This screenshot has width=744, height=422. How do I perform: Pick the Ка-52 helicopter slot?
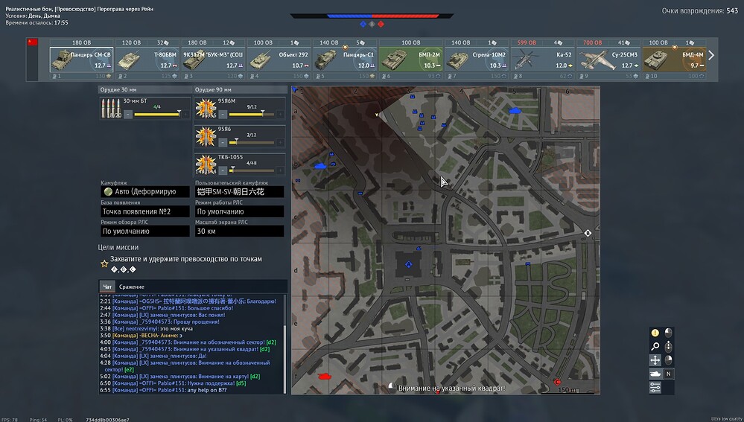(543, 60)
